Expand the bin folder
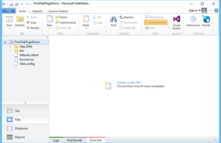 [10, 51]
